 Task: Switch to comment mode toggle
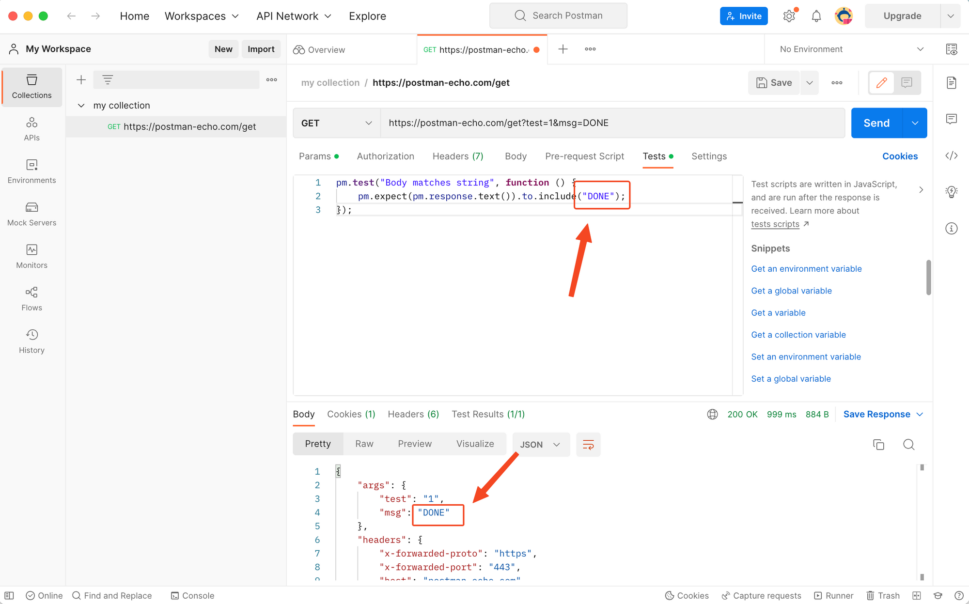pyautogui.click(x=906, y=83)
